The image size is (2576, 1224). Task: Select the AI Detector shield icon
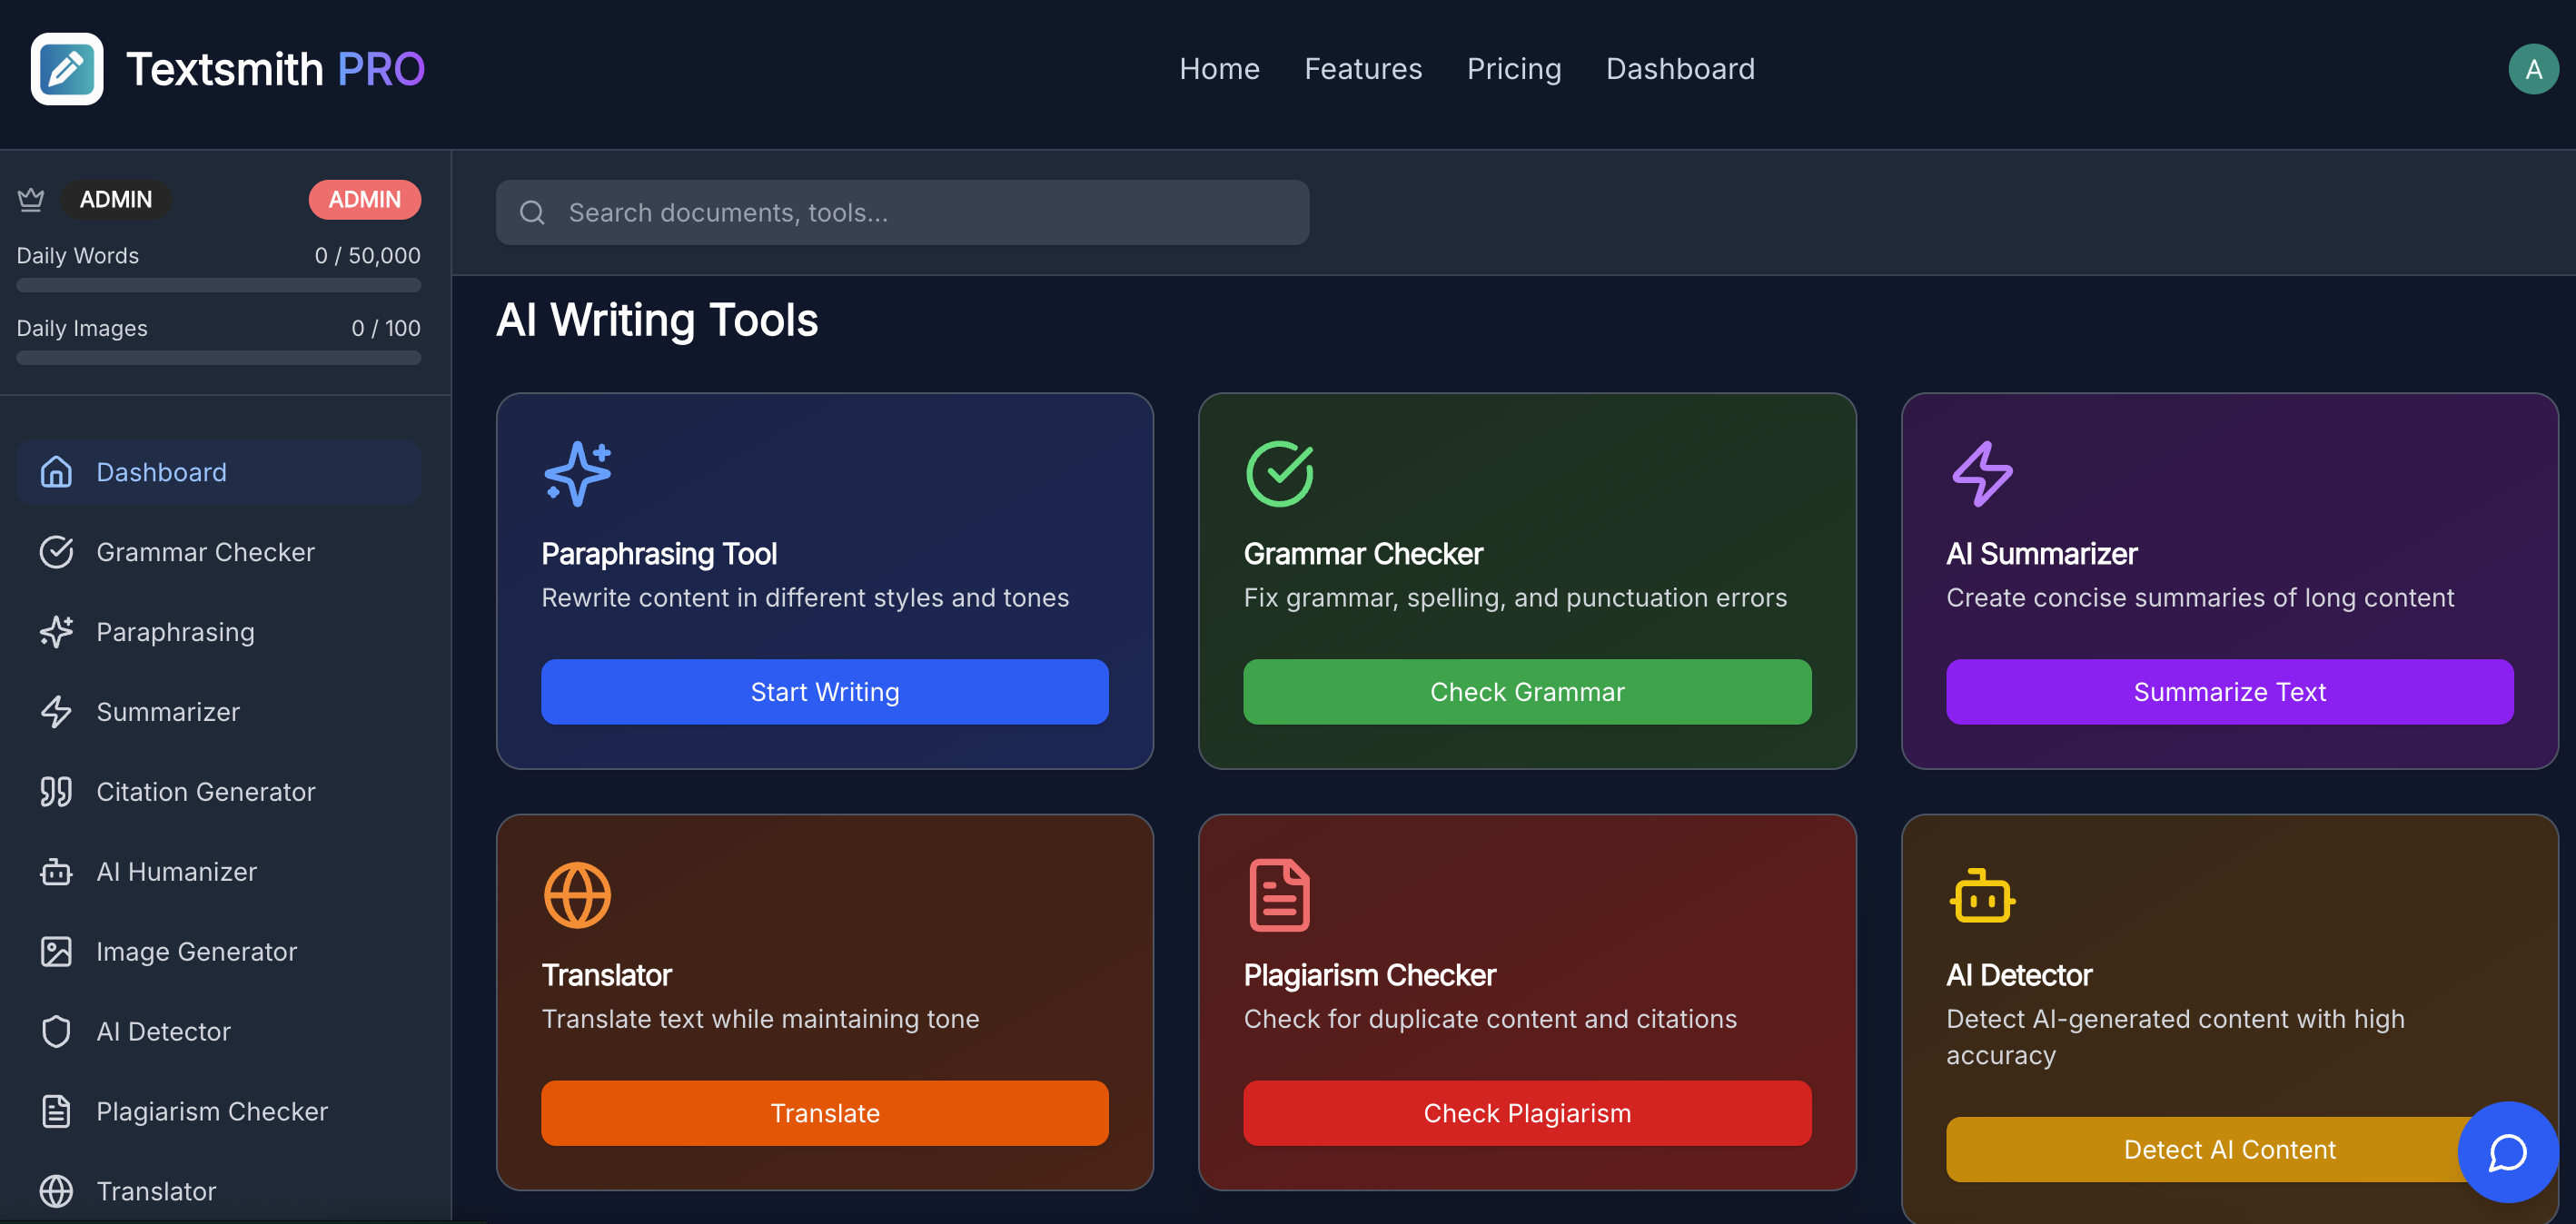pos(57,1031)
